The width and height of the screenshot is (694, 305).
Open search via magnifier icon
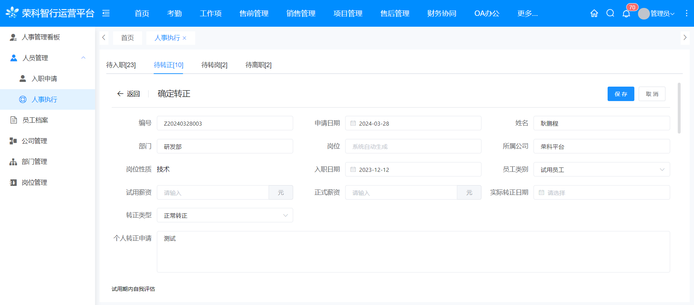tap(610, 13)
